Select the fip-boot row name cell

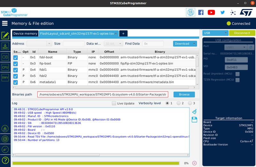click(x=52, y=63)
